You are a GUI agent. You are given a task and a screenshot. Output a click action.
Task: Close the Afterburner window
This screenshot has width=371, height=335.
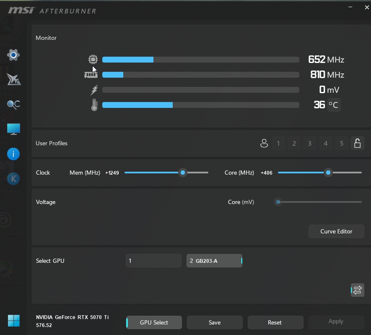click(x=367, y=7)
